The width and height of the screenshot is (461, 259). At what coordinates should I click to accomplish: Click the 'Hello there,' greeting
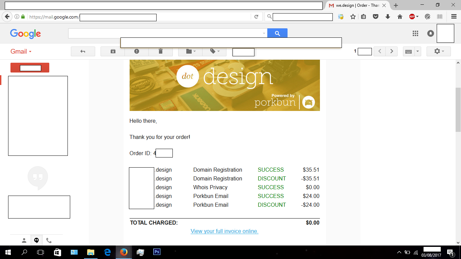click(x=143, y=121)
